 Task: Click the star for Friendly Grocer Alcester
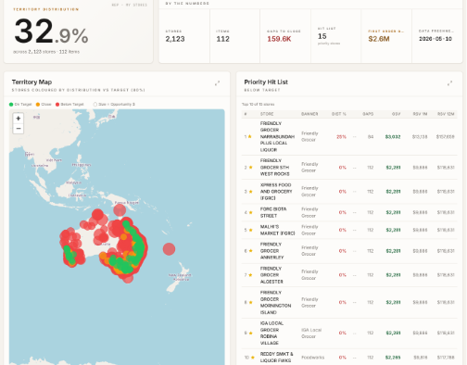(x=251, y=275)
